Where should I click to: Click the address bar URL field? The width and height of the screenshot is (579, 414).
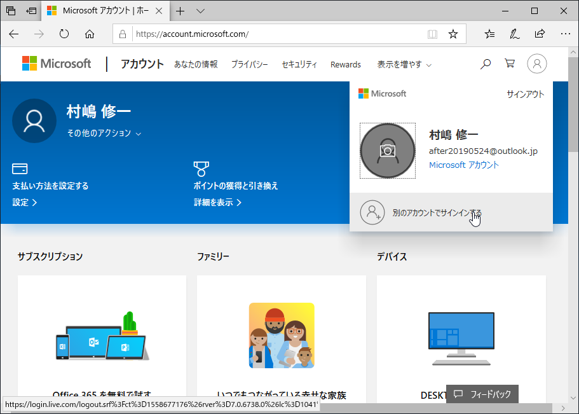[x=279, y=34]
